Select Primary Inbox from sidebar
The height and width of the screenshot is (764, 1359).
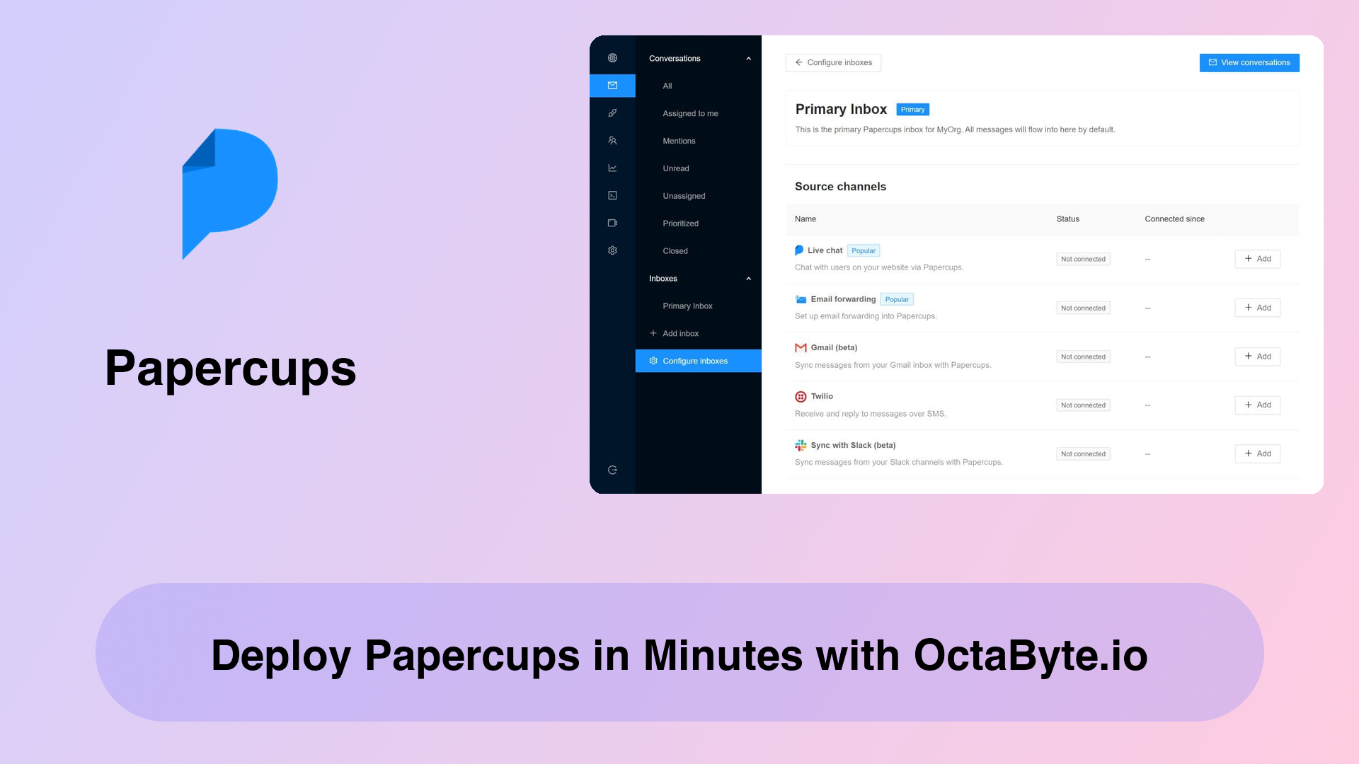(x=687, y=305)
